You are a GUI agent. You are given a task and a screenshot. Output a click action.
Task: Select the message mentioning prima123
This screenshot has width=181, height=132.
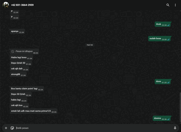pos(34,111)
